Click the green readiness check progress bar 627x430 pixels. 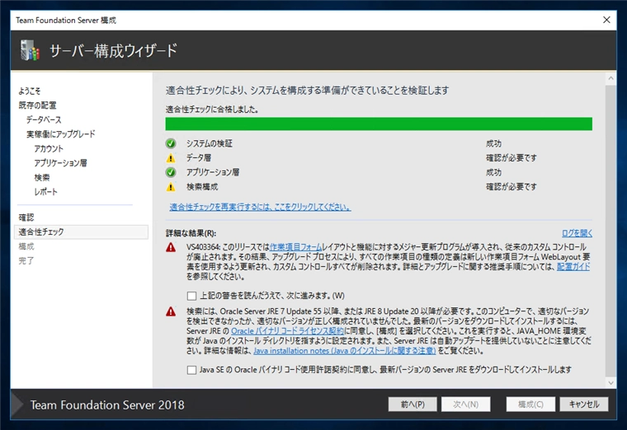click(379, 124)
